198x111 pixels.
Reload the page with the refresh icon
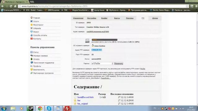coord(11,6)
